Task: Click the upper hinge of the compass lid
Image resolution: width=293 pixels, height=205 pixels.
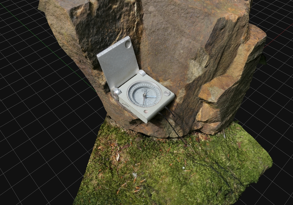Action: click(x=142, y=73)
